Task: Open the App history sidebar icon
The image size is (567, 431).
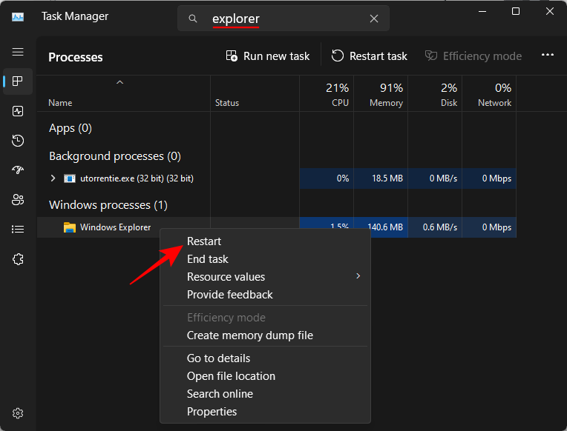Action: tap(18, 141)
